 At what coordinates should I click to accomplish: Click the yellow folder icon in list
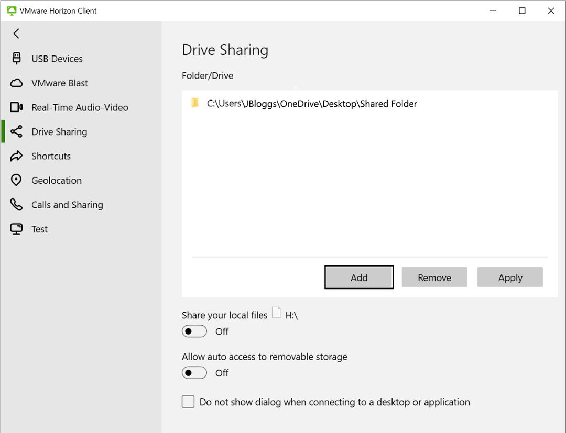pos(195,103)
